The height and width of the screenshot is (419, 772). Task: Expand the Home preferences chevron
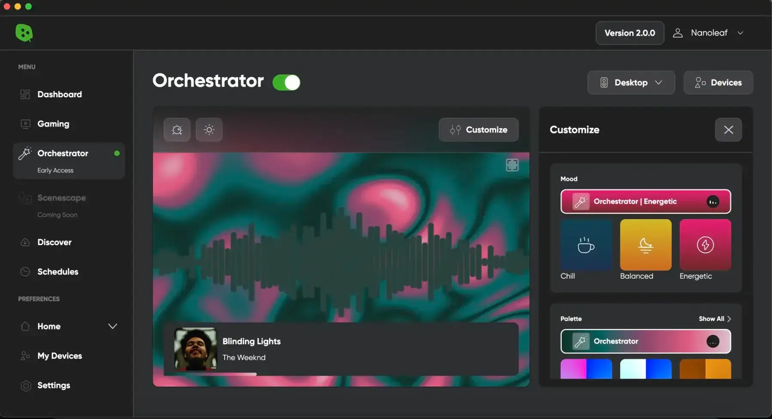point(112,326)
